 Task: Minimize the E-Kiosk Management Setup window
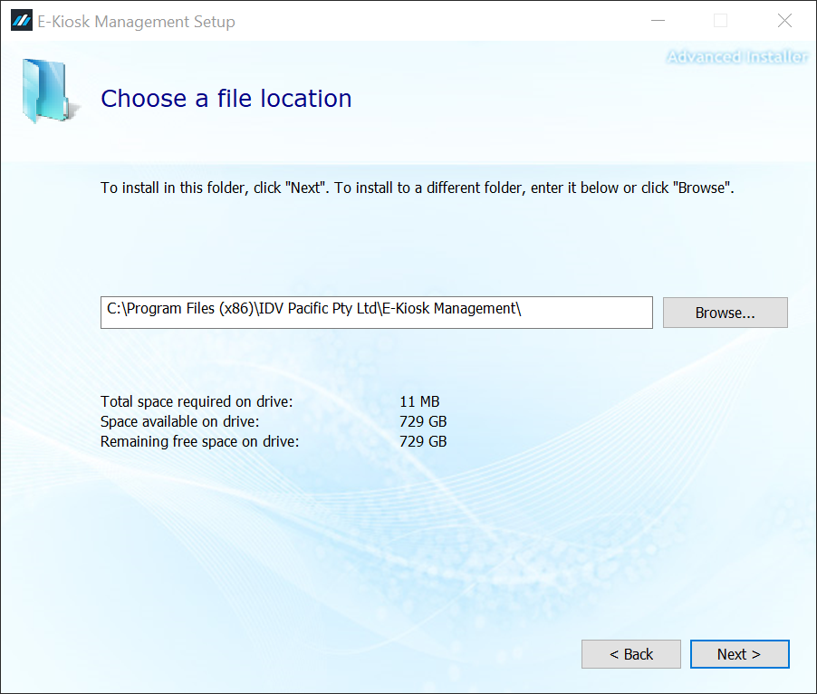point(658,21)
